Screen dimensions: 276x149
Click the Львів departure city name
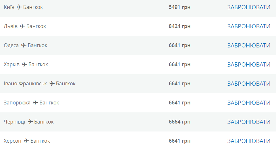[x=10, y=26]
